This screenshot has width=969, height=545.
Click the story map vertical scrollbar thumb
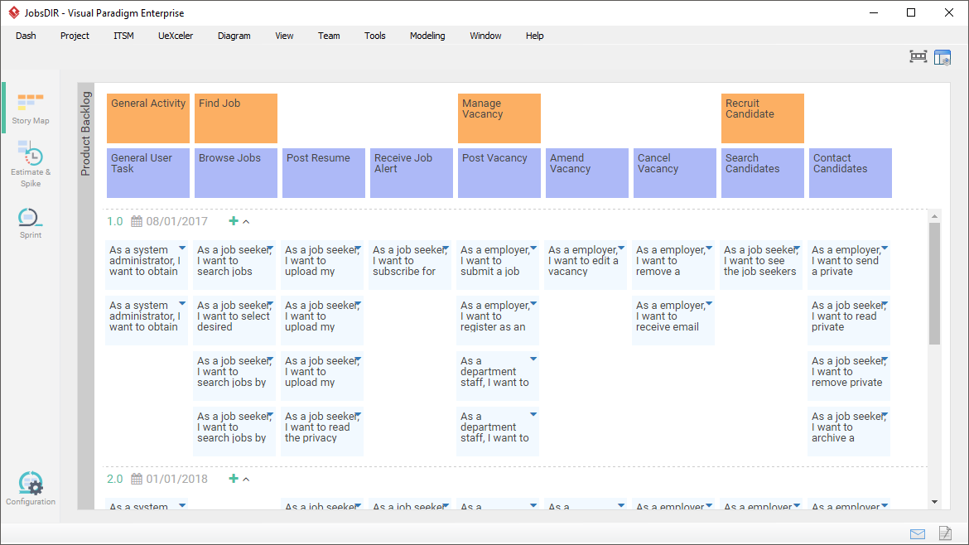(x=934, y=283)
